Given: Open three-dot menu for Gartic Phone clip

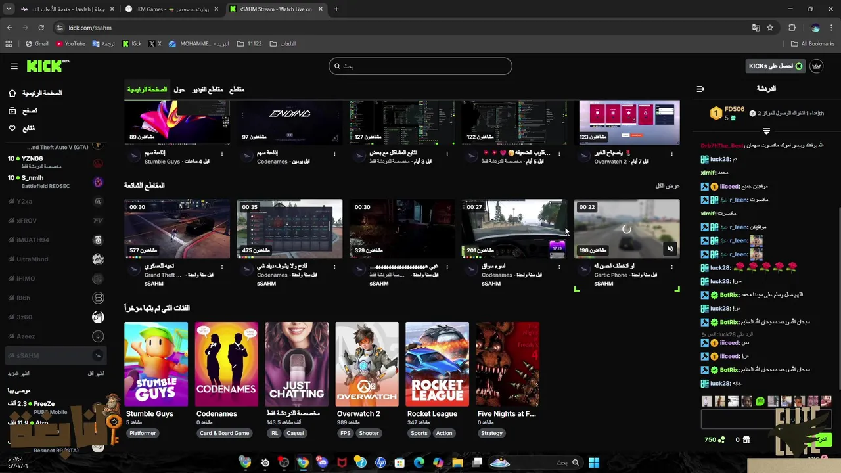Looking at the screenshot, I should tap(671, 267).
